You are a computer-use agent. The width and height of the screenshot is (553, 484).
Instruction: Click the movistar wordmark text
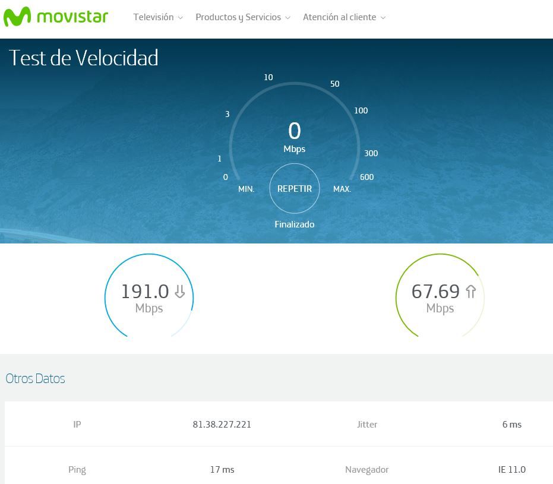coord(72,17)
